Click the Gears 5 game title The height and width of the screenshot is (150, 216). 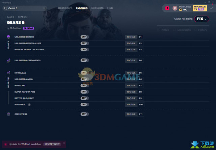pyautogui.click(x=16, y=23)
